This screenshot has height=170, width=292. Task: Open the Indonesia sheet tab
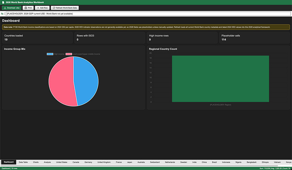pos(226,162)
